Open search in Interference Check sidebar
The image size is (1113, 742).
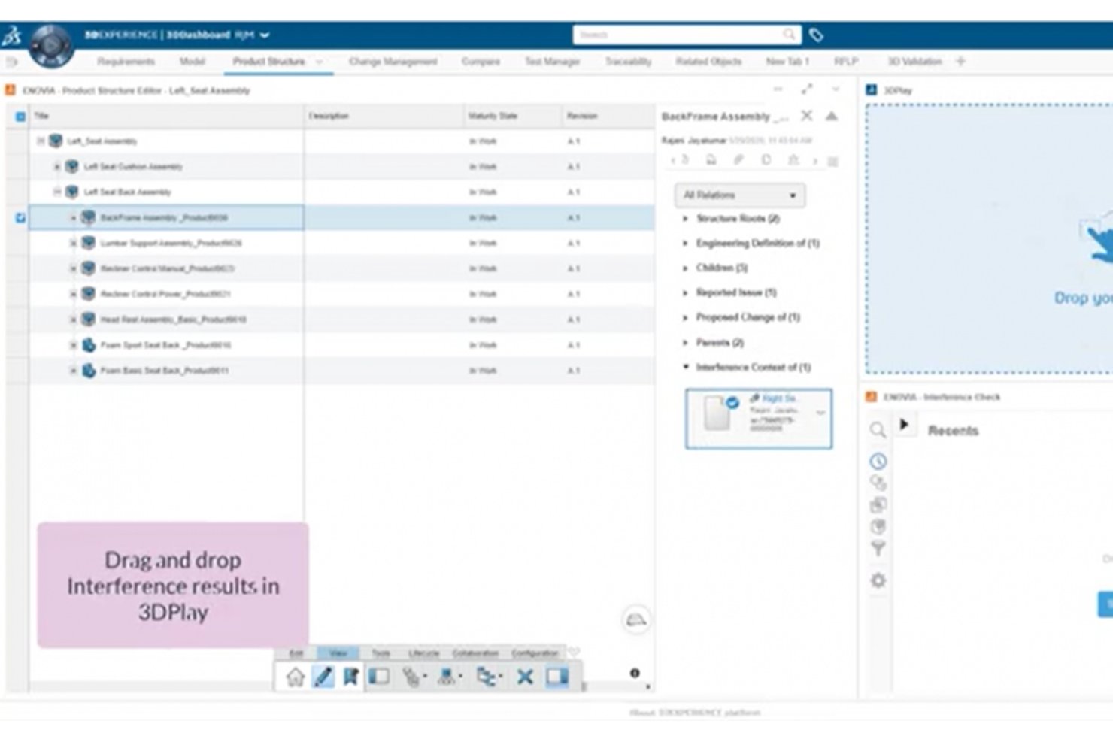pyautogui.click(x=878, y=429)
